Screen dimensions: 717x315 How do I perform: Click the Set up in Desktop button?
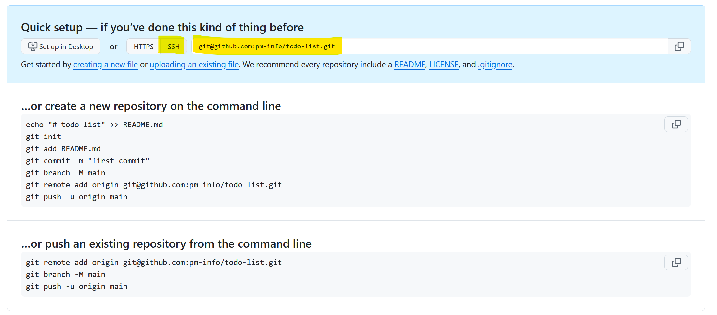tap(61, 46)
